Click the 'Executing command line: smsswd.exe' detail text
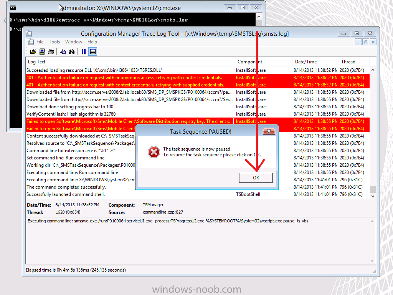This screenshot has height=295, width=393. click(x=168, y=221)
